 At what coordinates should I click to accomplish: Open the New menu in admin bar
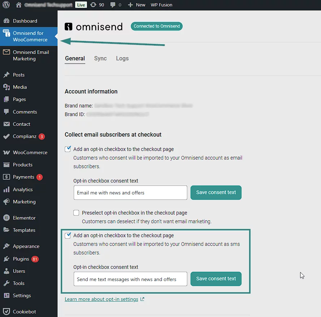(x=137, y=5)
